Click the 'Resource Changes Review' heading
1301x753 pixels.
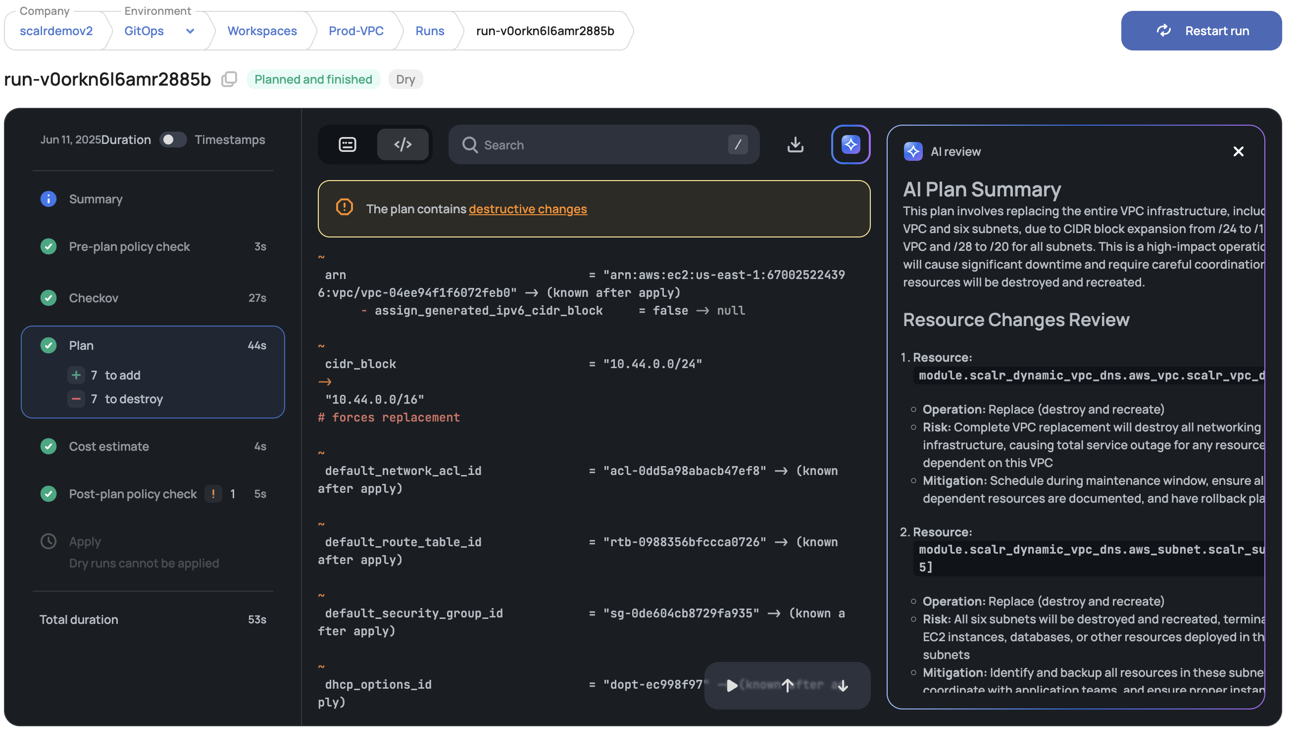tap(1016, 320)
